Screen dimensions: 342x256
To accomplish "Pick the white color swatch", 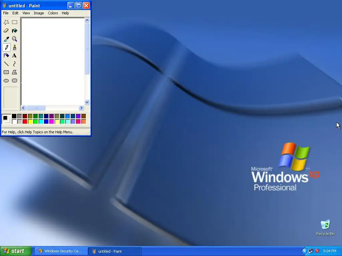I will pyautogui.click(x=14, y=121).
